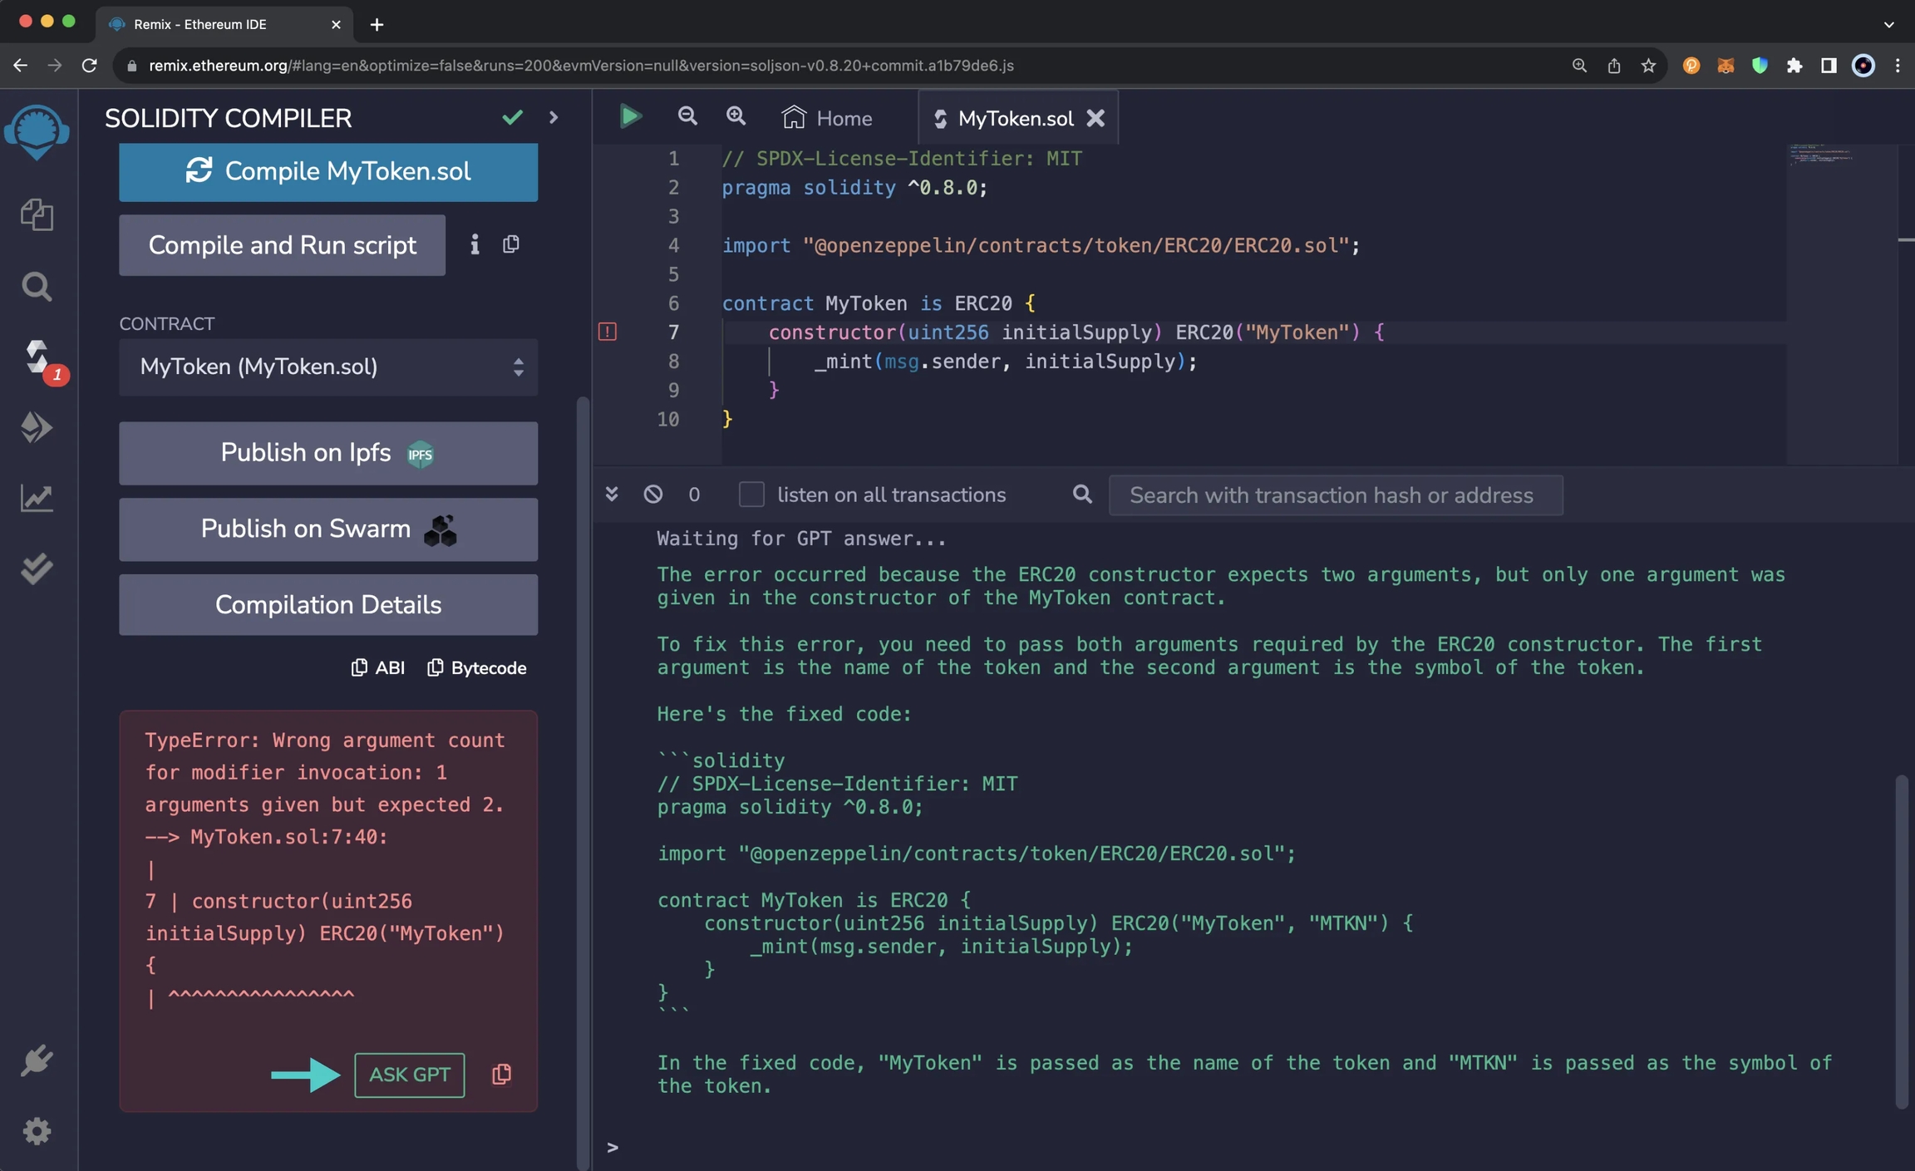1915x1171 pixels.
Task: Enable listen on all transactions checkbox
Action: pyautogui.click(x=751, y=494)
